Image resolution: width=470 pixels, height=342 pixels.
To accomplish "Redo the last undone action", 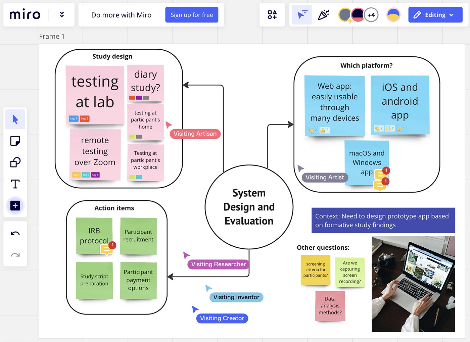I will 15,254.
